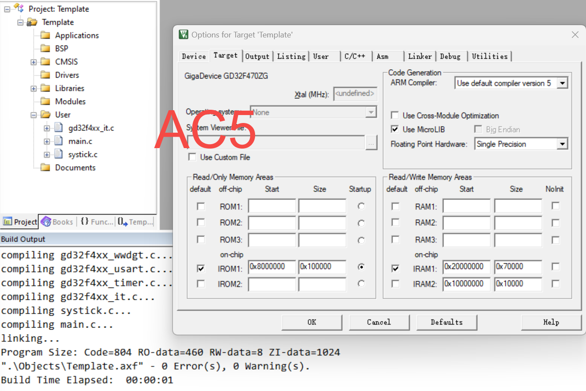Select the Modules folder icon
586x391 pixels.
tap(45, 101)
